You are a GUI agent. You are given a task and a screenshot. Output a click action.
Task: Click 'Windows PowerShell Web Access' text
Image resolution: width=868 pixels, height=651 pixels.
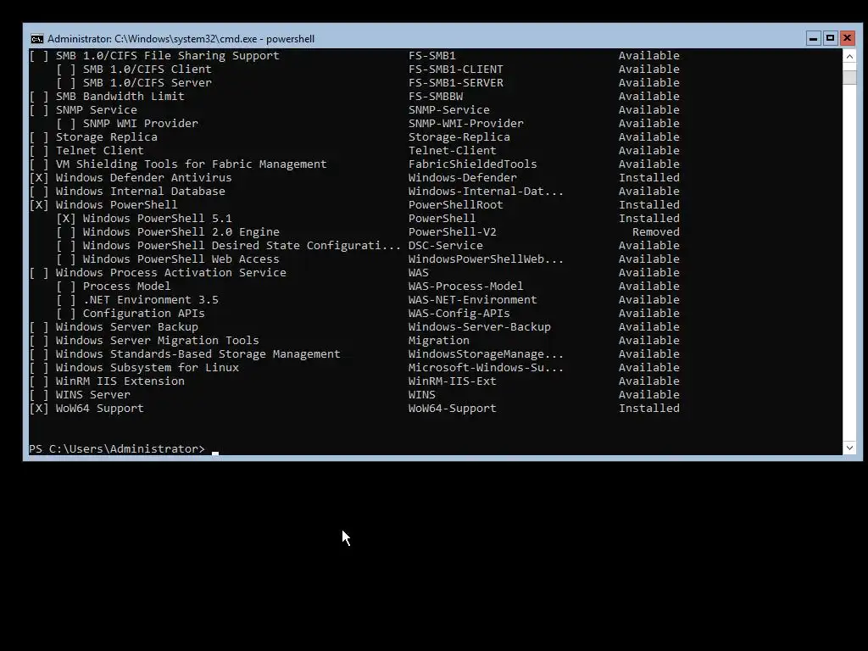point(181,259)
